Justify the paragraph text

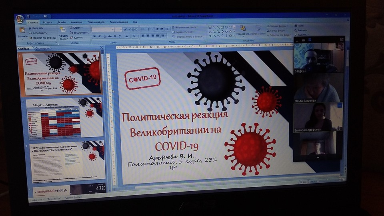pyautogui.click(x=158, y=36)
